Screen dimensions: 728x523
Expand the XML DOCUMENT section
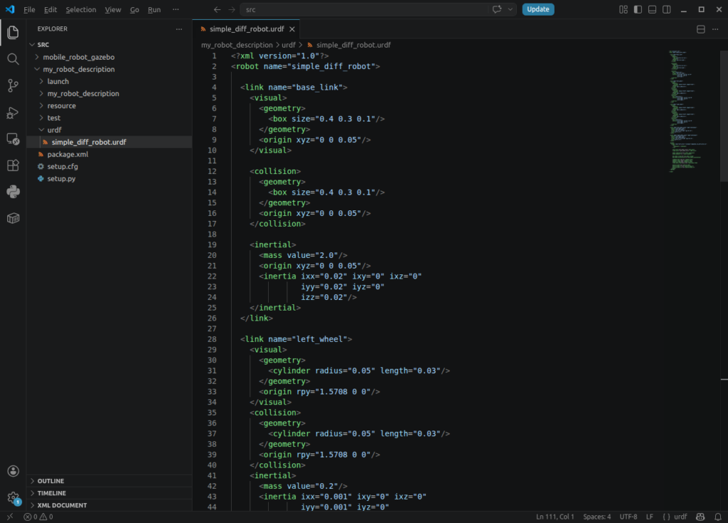pyautogui.click(x=109, y=505)
